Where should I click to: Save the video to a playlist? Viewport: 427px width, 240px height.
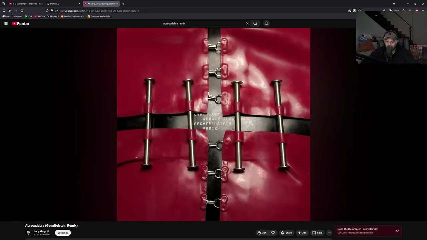click(317, 233)
